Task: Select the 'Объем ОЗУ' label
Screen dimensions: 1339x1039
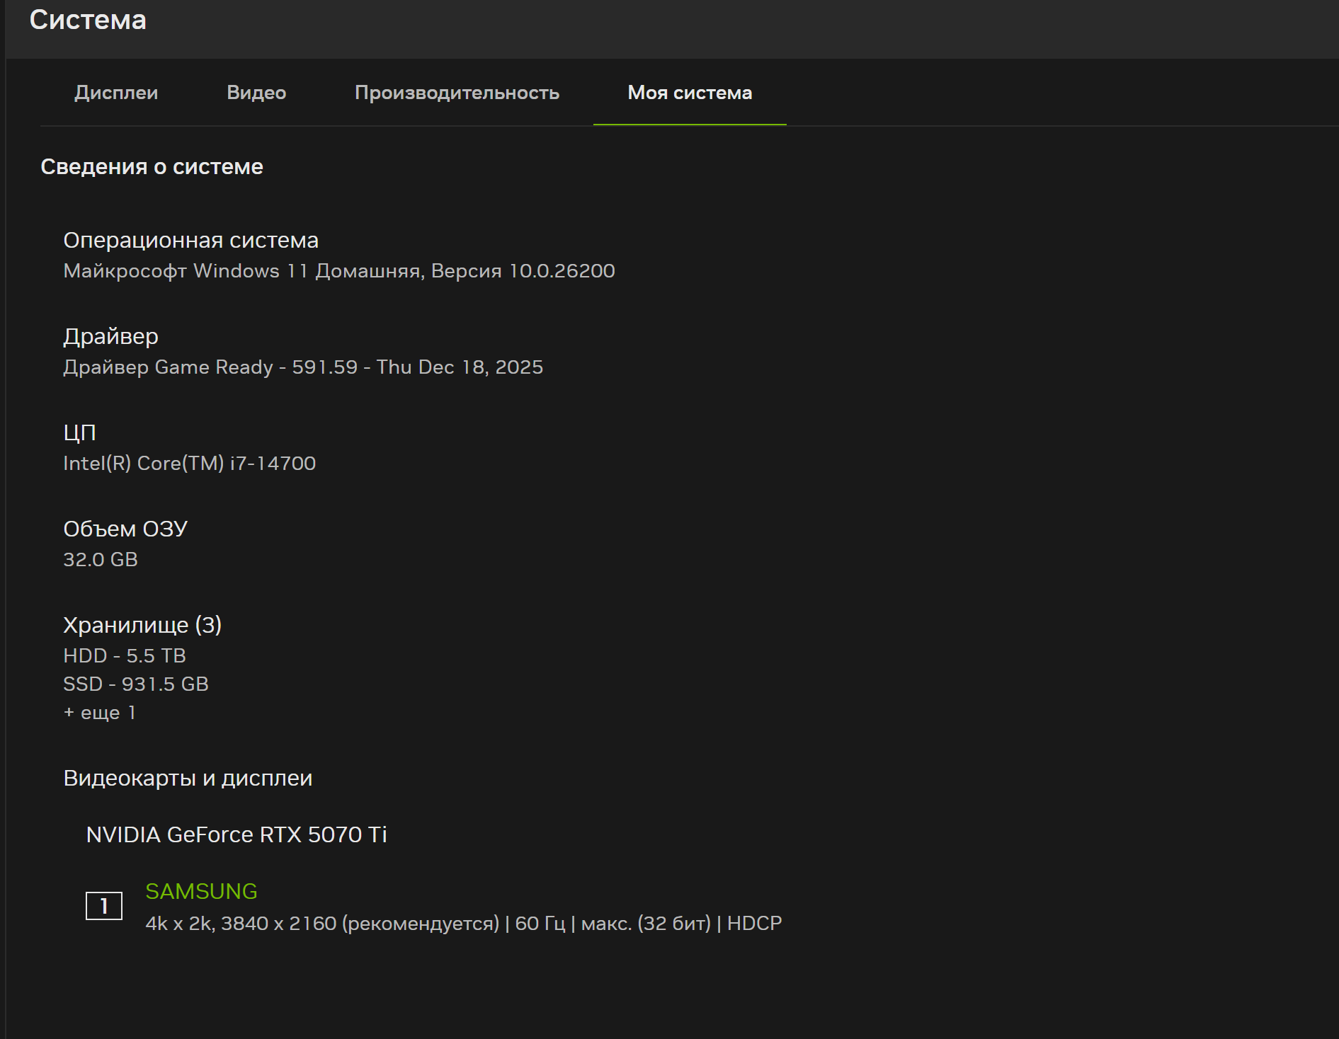Action: tap(125, 529)
